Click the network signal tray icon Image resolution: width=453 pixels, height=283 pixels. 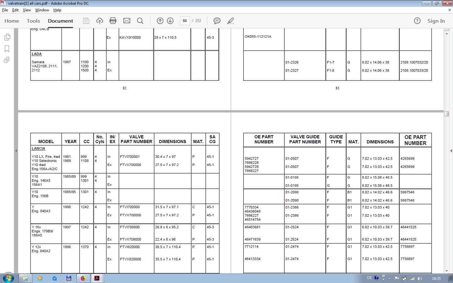[412, 279]
